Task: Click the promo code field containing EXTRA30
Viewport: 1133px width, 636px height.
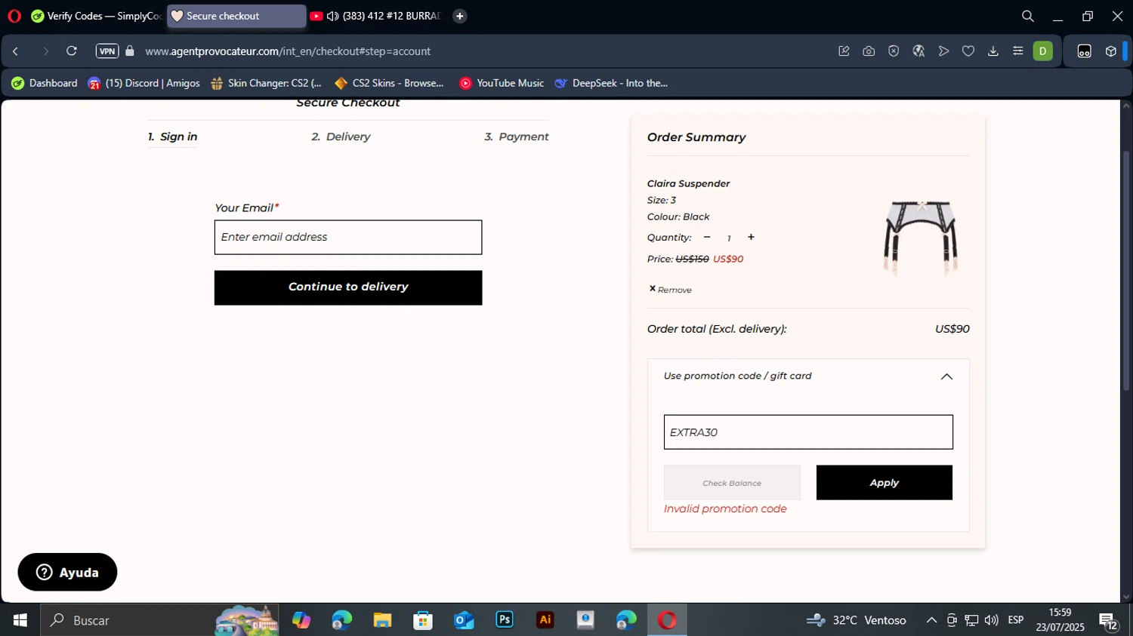Action: [x=808, y=432]
